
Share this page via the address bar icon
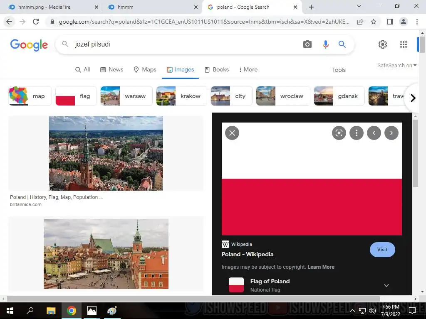point(360,22)
